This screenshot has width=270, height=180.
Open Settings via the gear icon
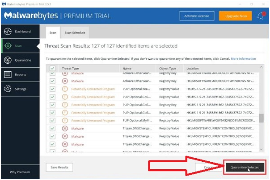[8, 89]
